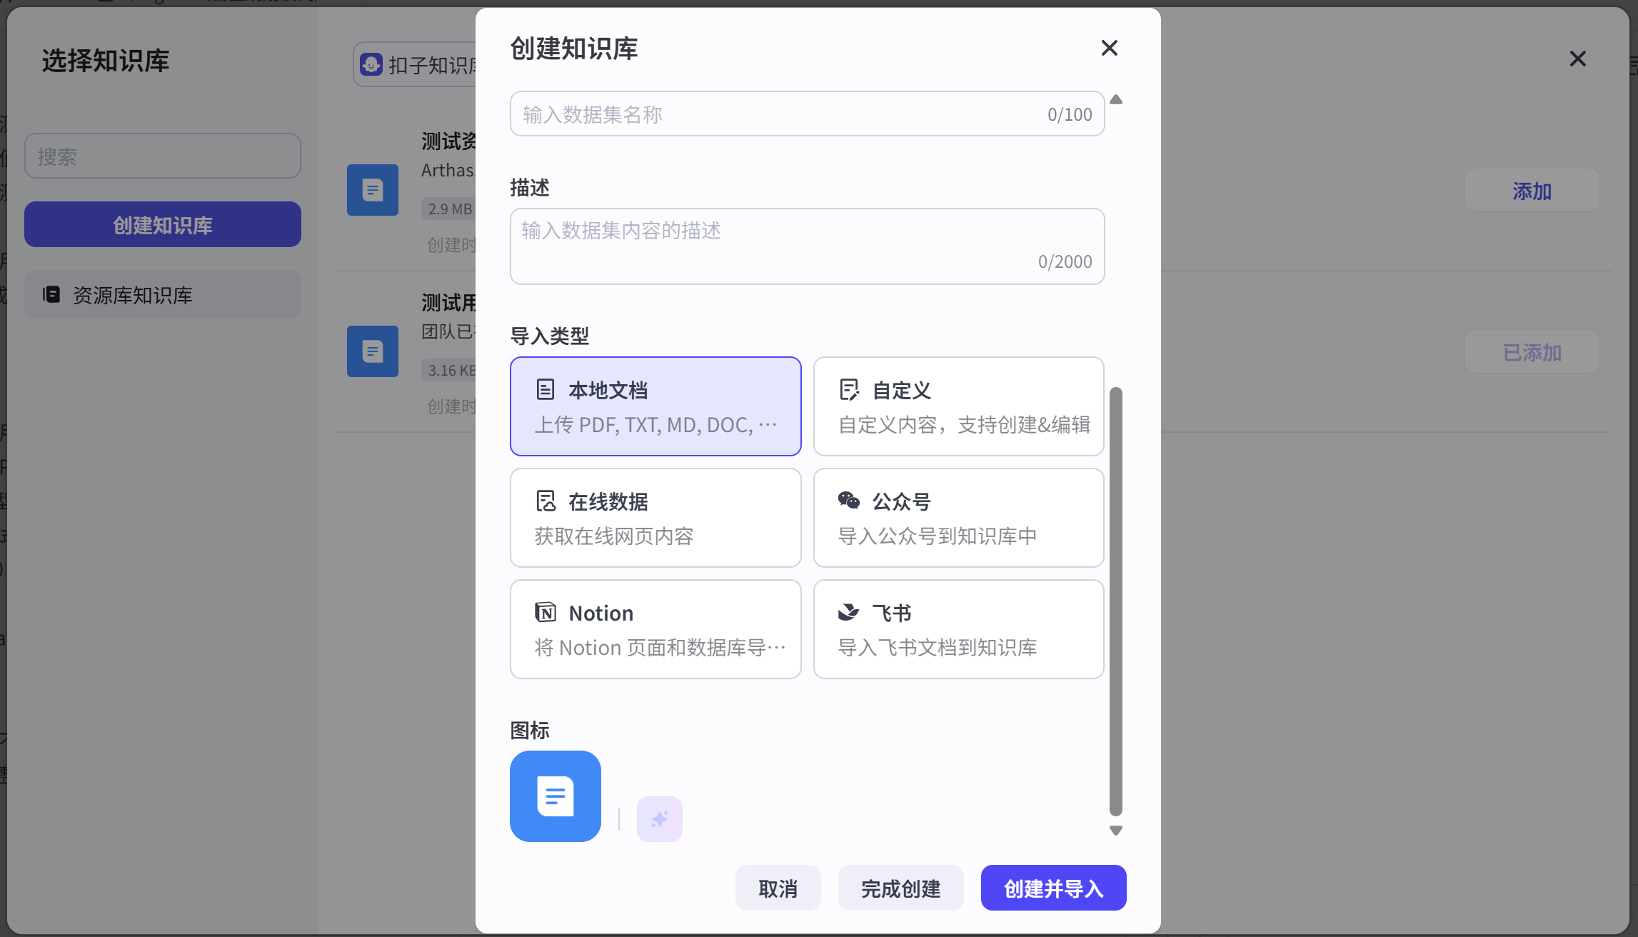Click 导入公众号到知识库中 description text
The image size is (1638, 937).
point(938,536)
